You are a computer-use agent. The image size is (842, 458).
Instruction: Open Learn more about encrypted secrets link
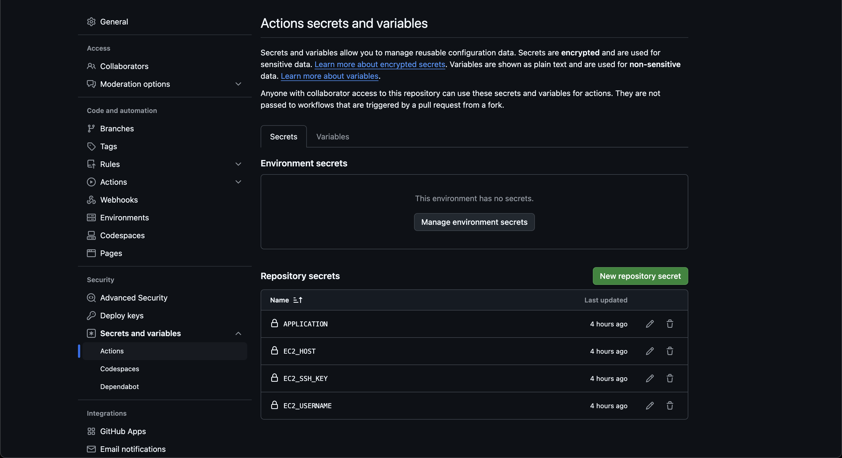pos(380,64)
